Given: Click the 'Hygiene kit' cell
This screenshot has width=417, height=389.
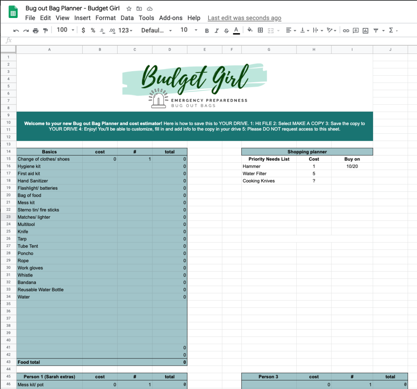Looking at the screenshot, I should click(50, 166).
